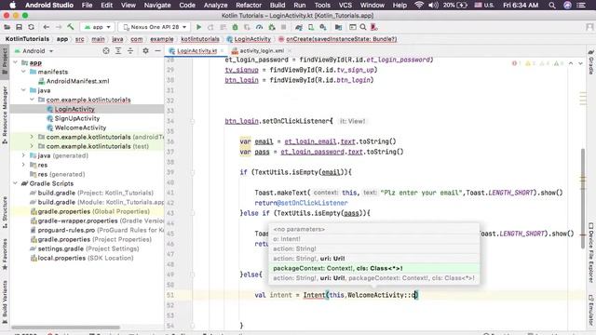Open WelcomeActivity in project tree
This screenshot has height=335, width=596.
80,127
